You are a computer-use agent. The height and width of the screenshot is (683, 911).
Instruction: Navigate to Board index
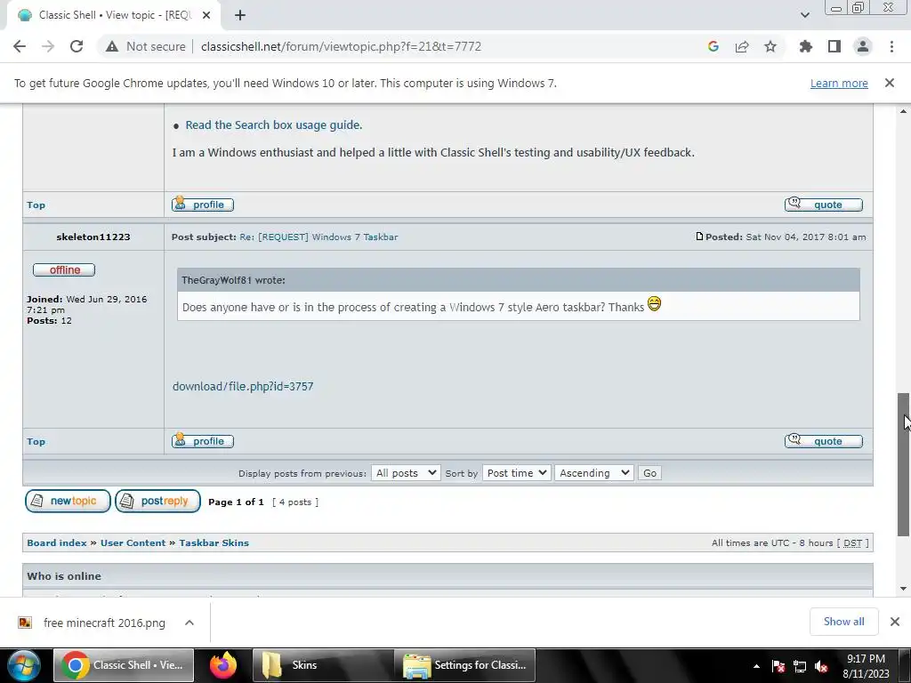coord(57,542)
